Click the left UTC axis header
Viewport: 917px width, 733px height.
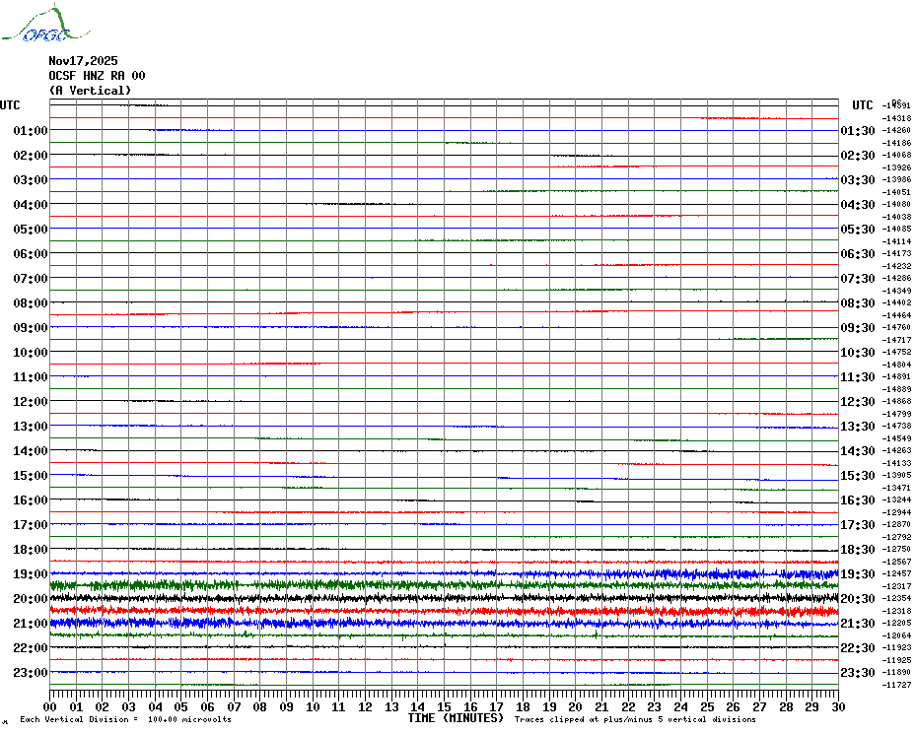point(10,105)
